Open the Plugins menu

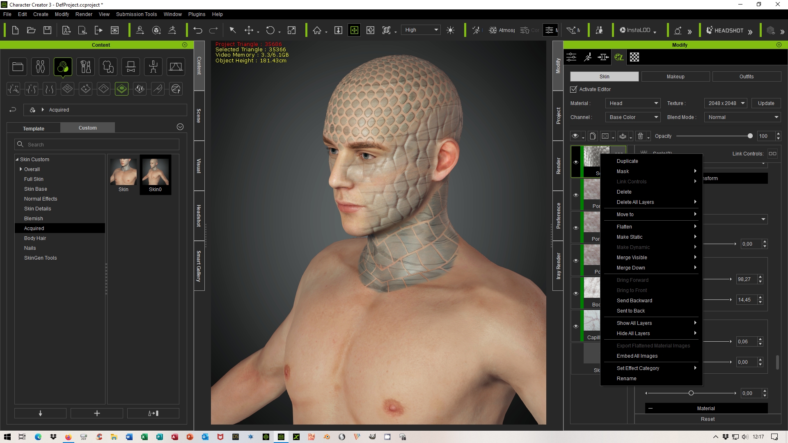click(197, 14)
